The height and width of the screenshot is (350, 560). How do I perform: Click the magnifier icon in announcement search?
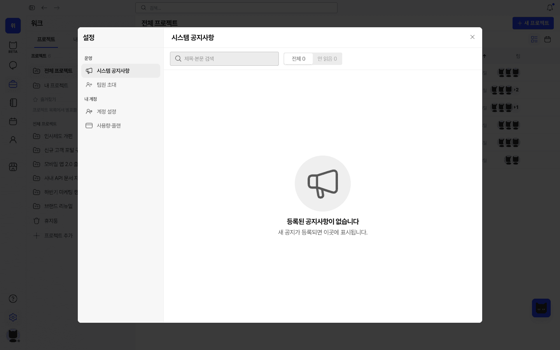178,59
